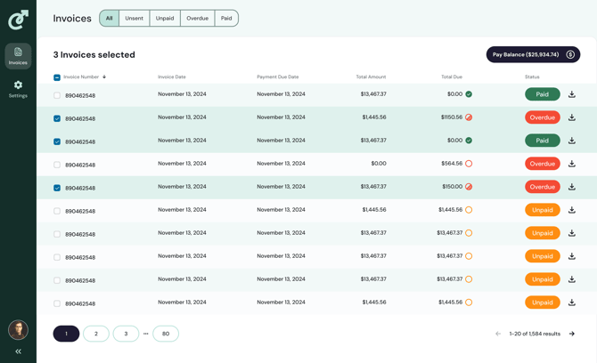Click the $564.56 total due value
597x363 pixels.
tap(452, 164)
